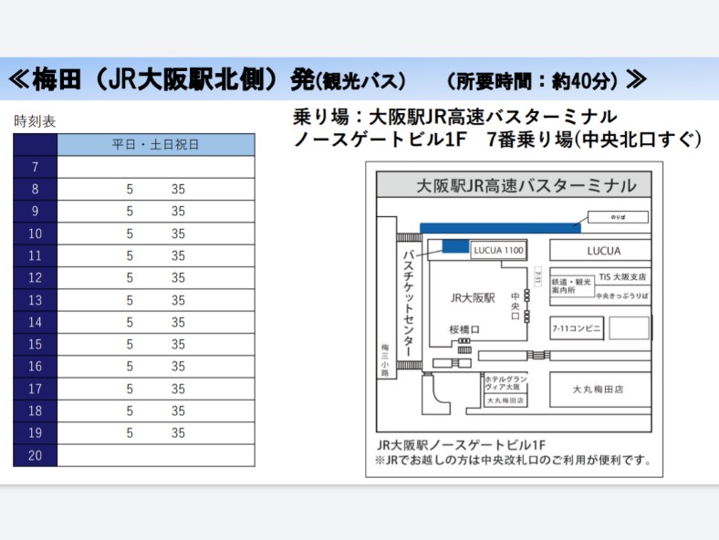Click the ※JRでお越しの方は中央改札口 note

click(x=513, y=461)
